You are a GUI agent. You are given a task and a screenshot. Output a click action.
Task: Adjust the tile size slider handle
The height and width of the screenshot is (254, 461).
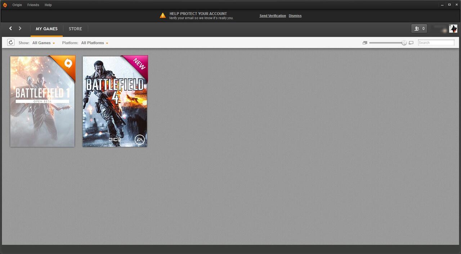pos(404,43)
